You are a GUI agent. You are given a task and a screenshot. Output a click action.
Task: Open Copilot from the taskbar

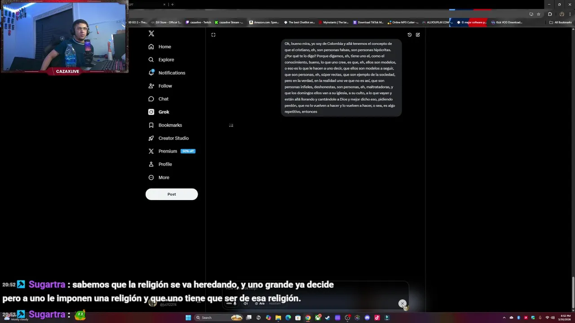(268, 318)
